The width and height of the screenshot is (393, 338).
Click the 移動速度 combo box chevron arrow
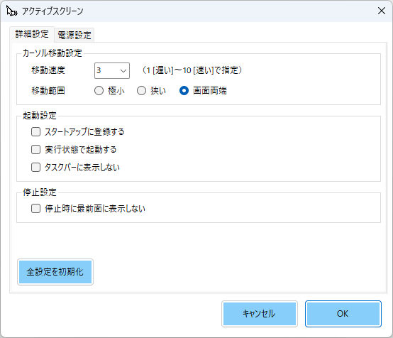(x=123, y=71)
